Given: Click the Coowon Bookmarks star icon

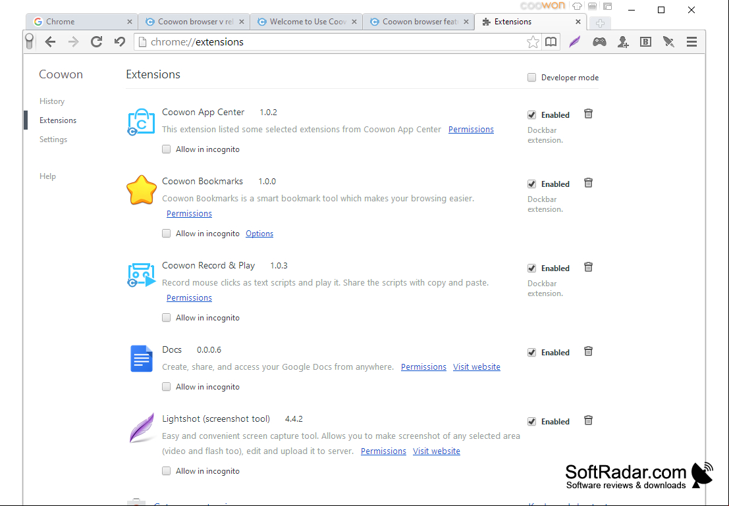Looking at the screenshot, I should click(142, 190).
